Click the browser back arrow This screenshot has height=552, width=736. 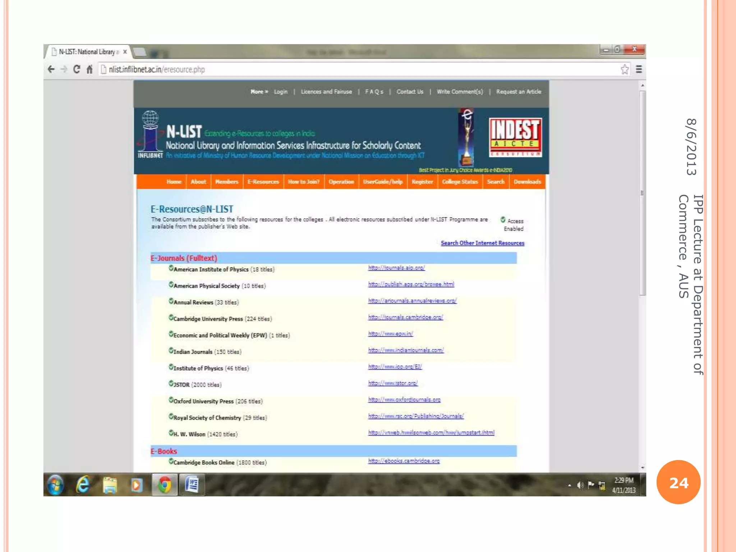point(51,69)
